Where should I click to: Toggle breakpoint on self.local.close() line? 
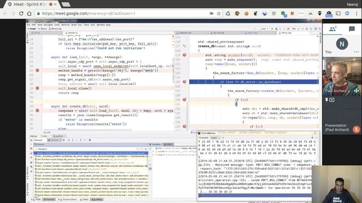coord(37,88)
